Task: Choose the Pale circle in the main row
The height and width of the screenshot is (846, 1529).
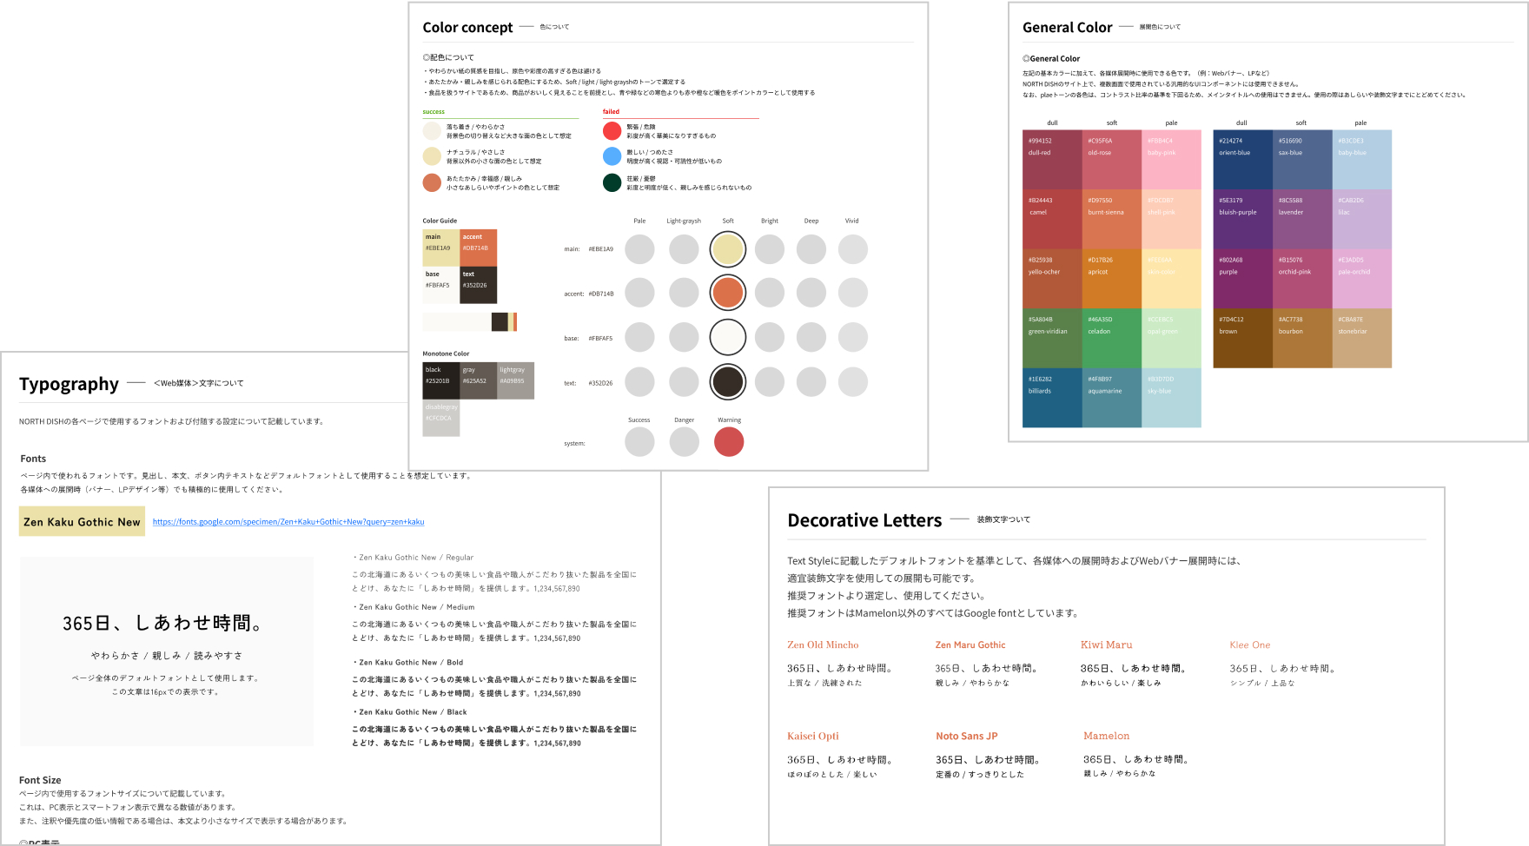Action: tap(639, 249)
